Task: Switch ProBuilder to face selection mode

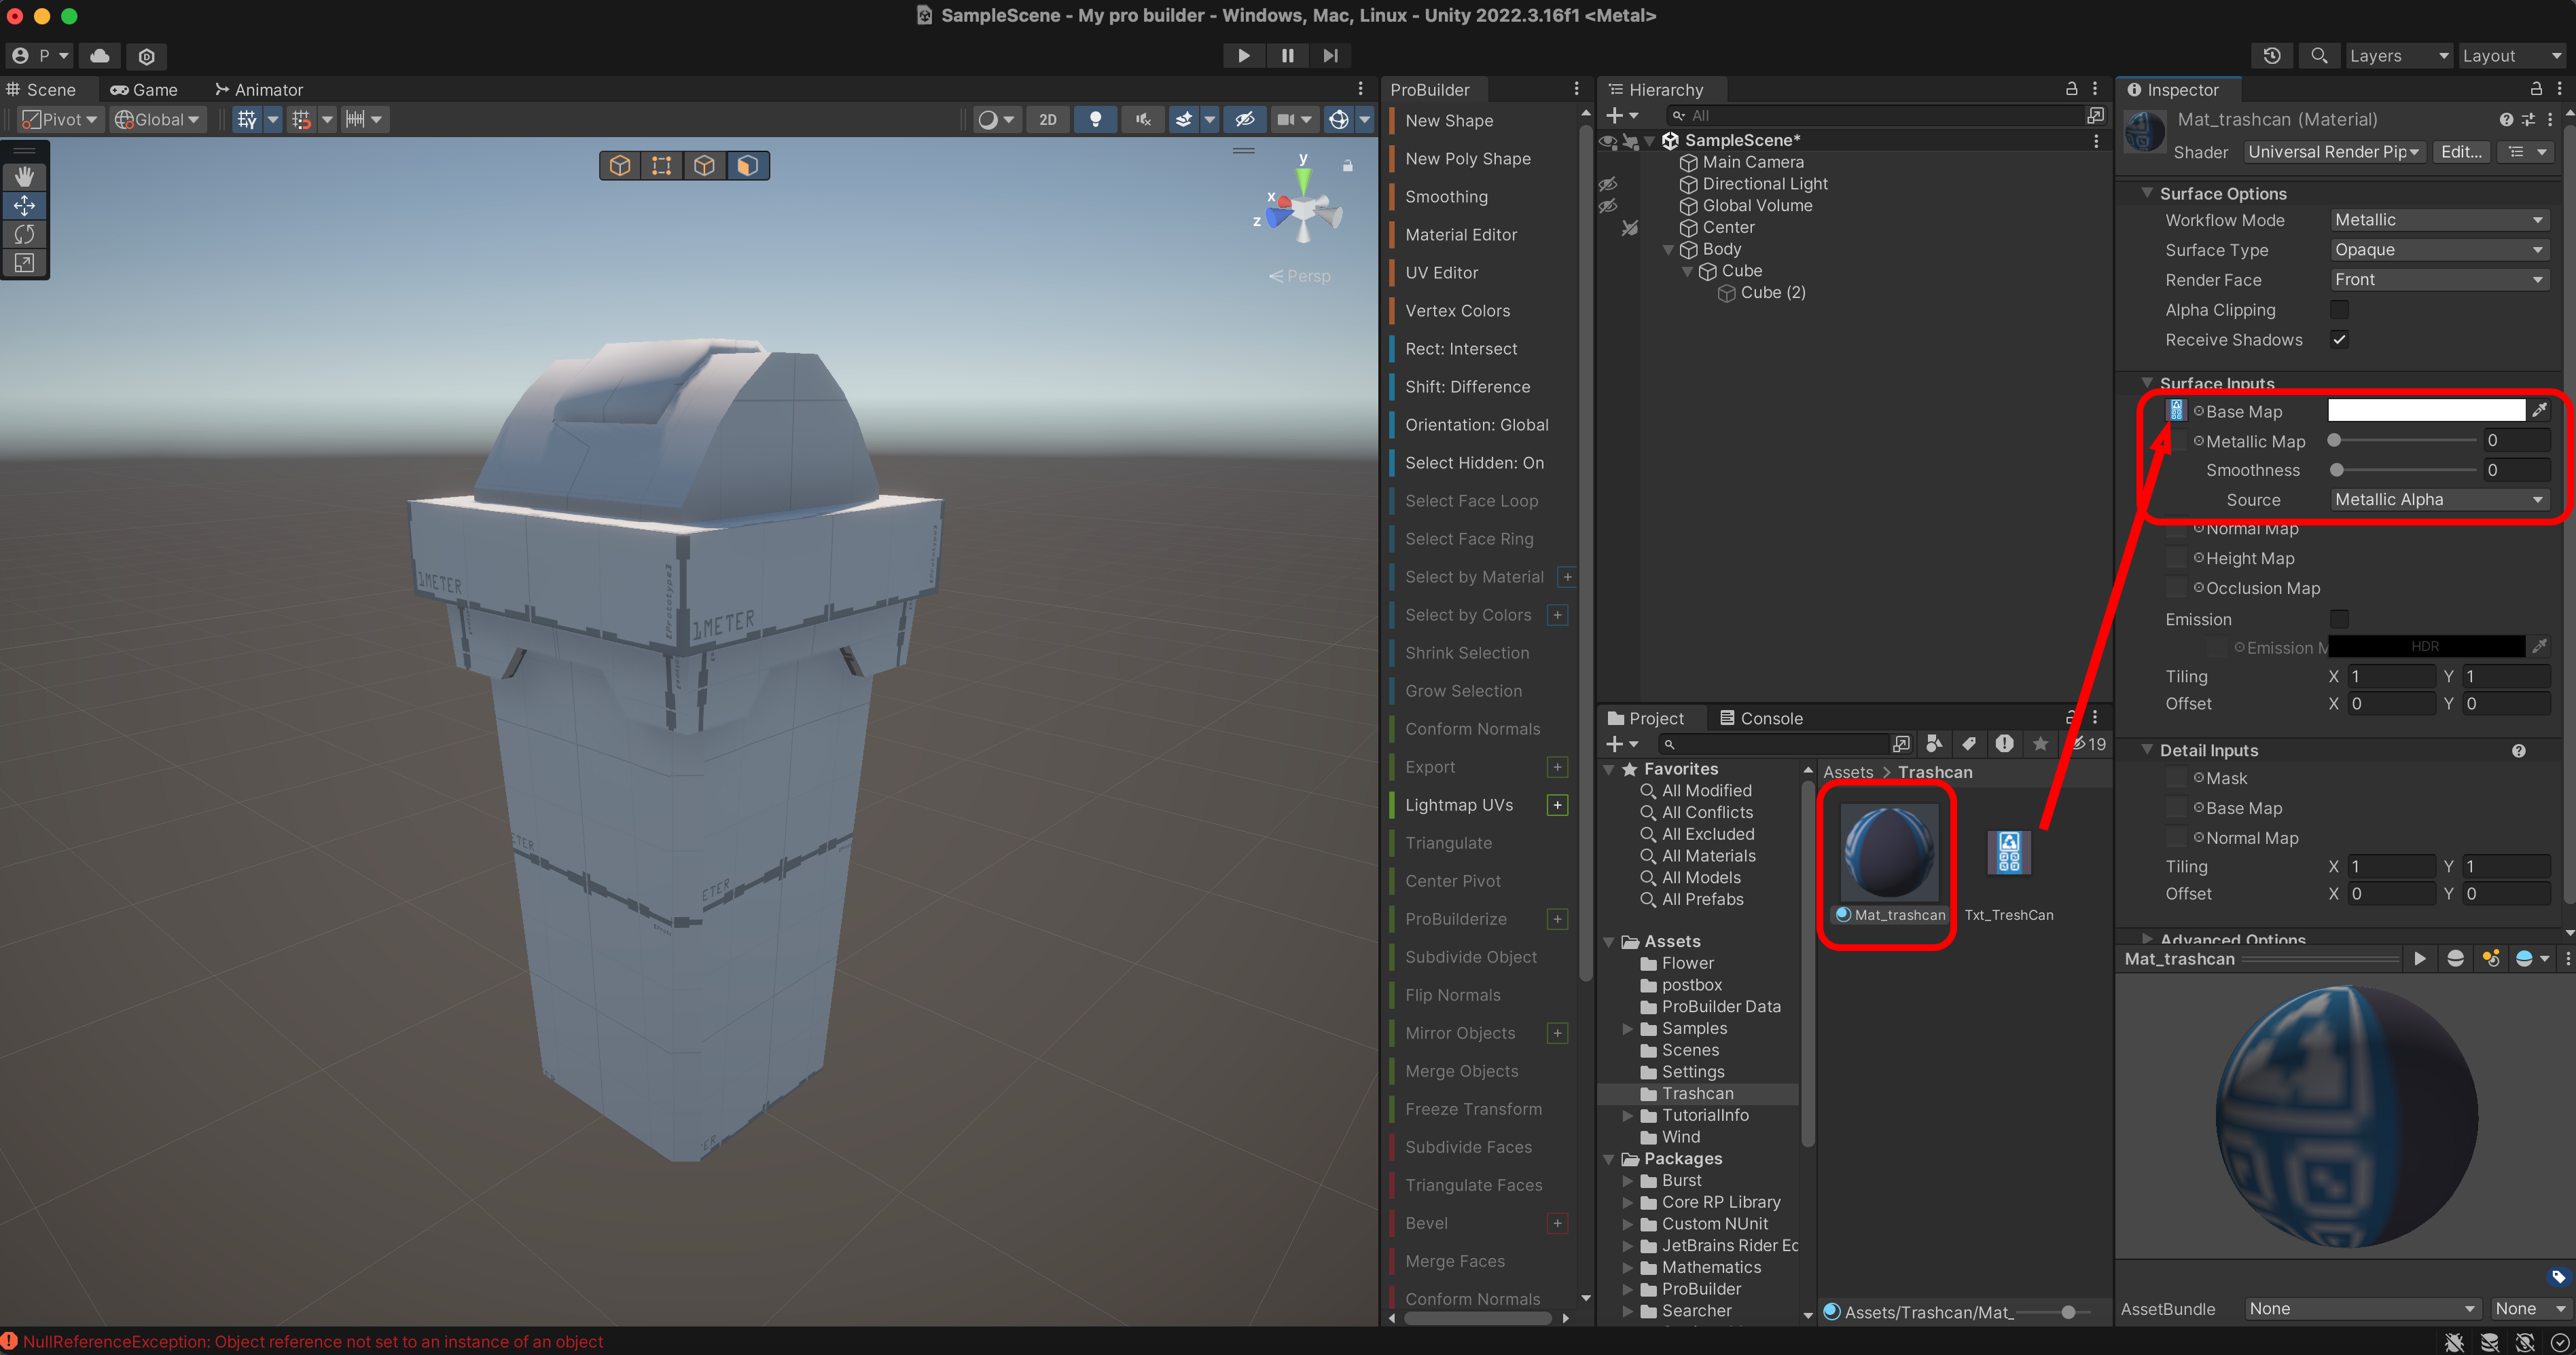Action: [x=747, y=166]
